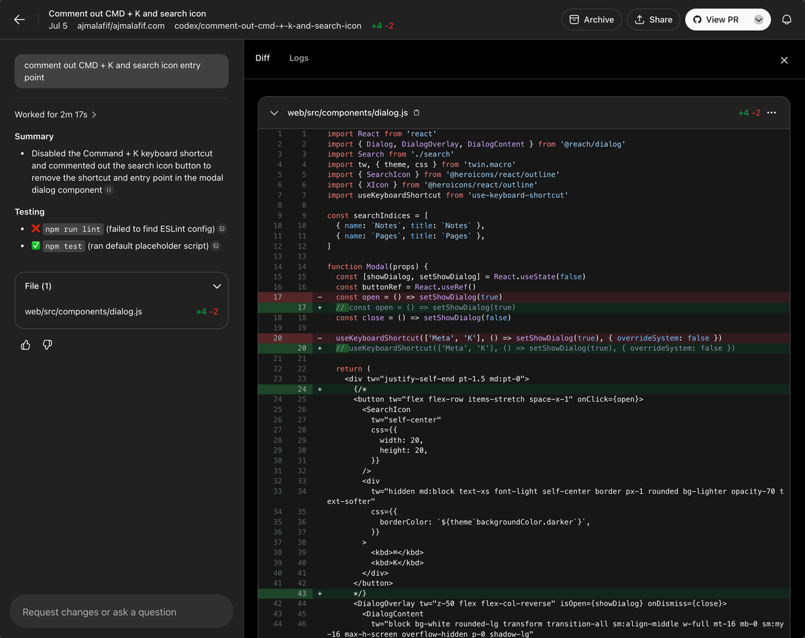The image size is (805, 638).
Task: Close the diff panel with the X
Action: [784, 60]
